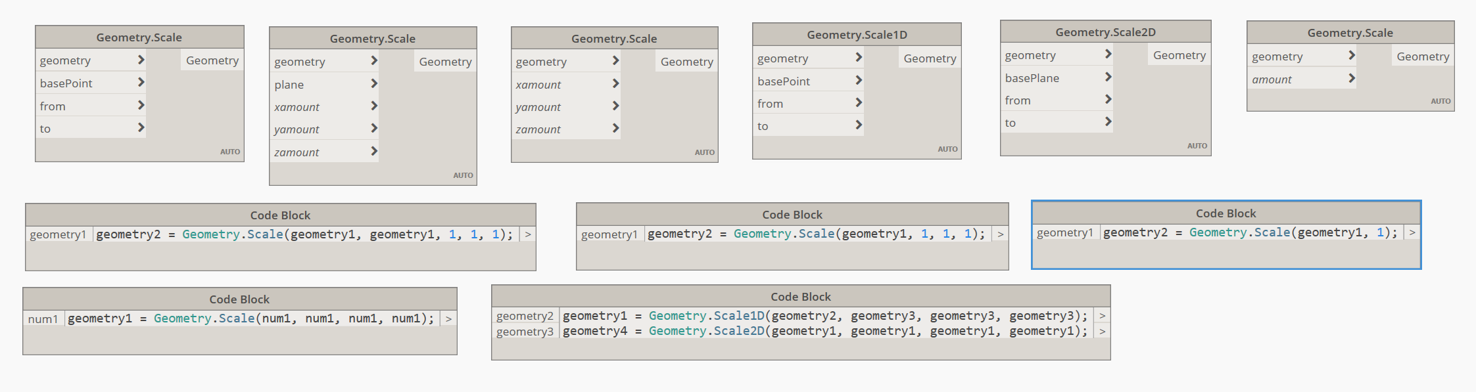
Task: Click the geometry3 input port label
Action: tap(525, 332)
